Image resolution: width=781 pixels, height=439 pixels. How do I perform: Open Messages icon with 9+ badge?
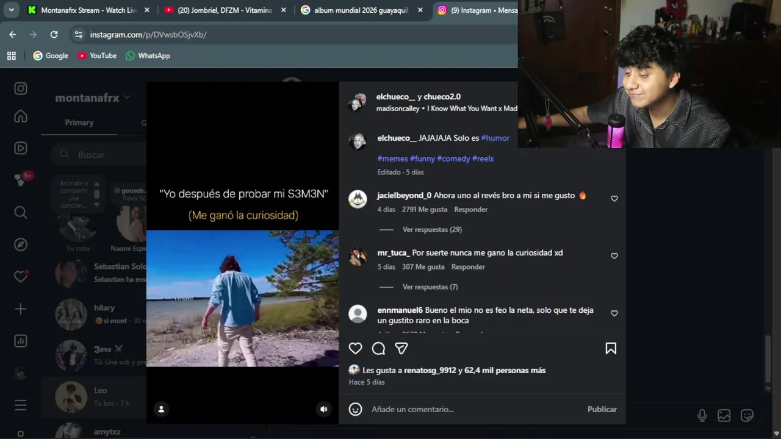pyautogui.click(x=22, y=180)
